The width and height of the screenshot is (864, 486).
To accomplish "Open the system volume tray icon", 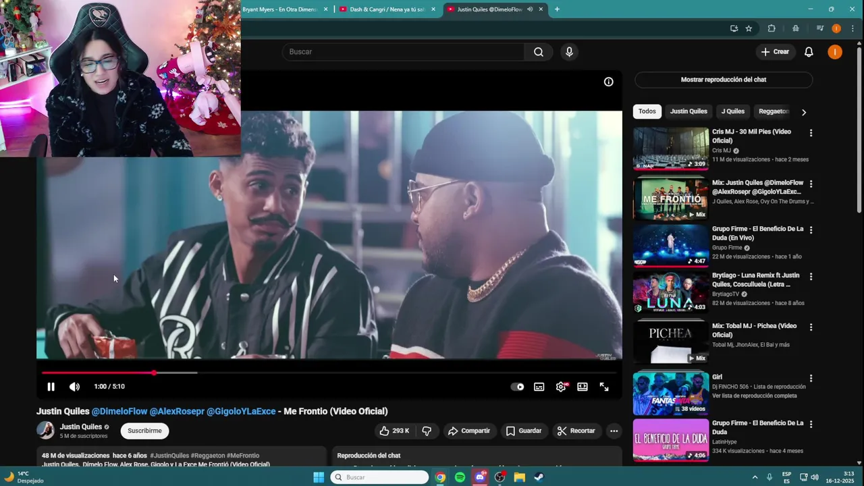I will point(815,477).
